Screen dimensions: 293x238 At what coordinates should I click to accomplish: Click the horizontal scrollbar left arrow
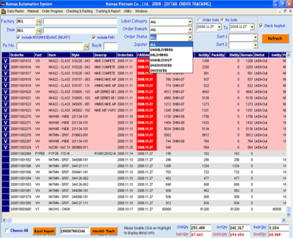(4, 220)
